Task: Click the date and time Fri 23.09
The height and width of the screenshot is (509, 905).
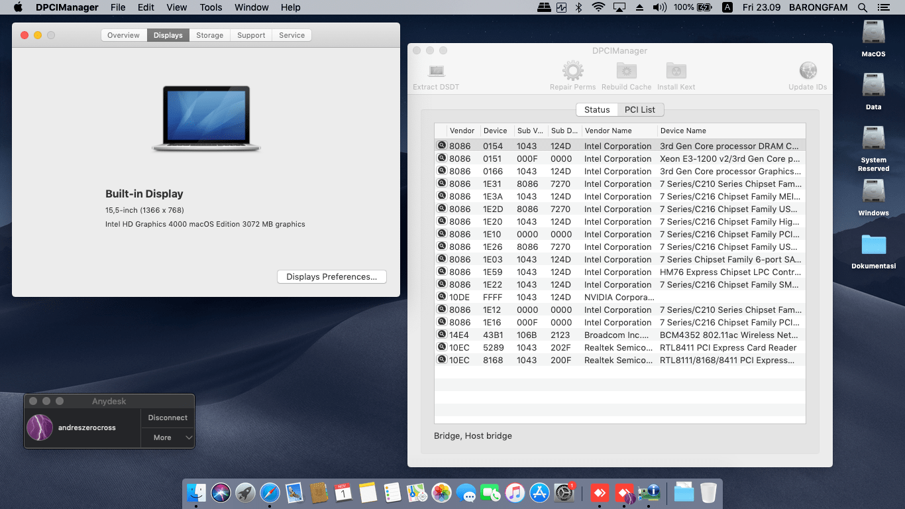Action: (x=762, y=7)
